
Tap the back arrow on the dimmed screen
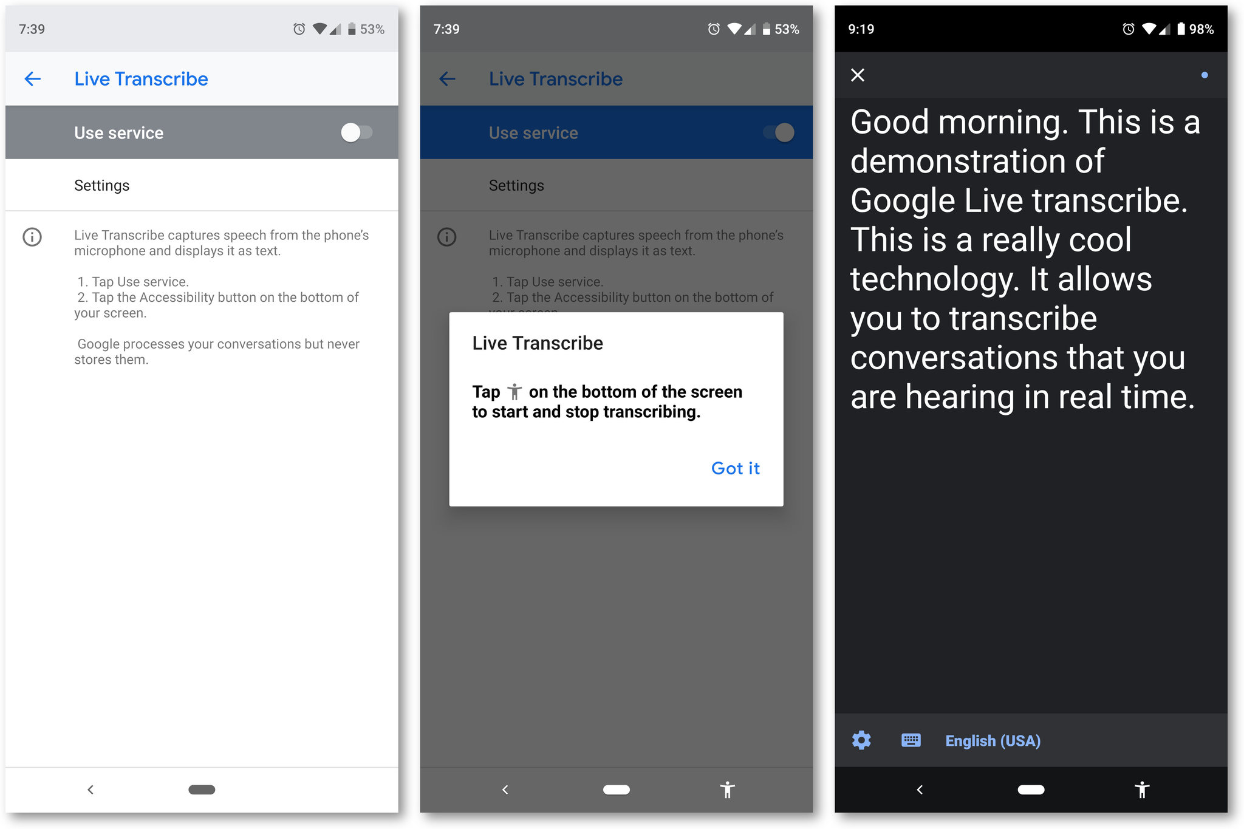pyautogui.click(x=448, y=79)
